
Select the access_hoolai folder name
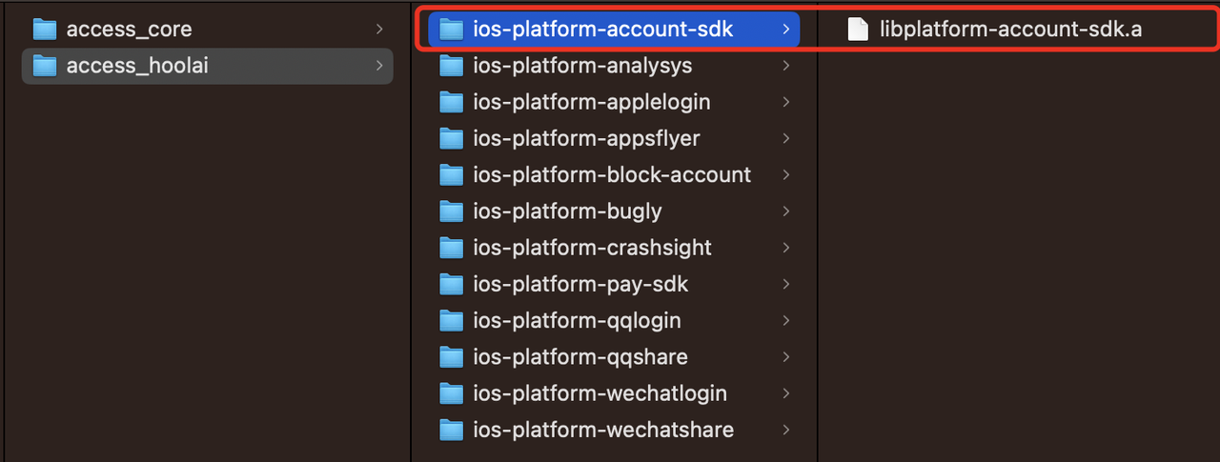[137, 66]
